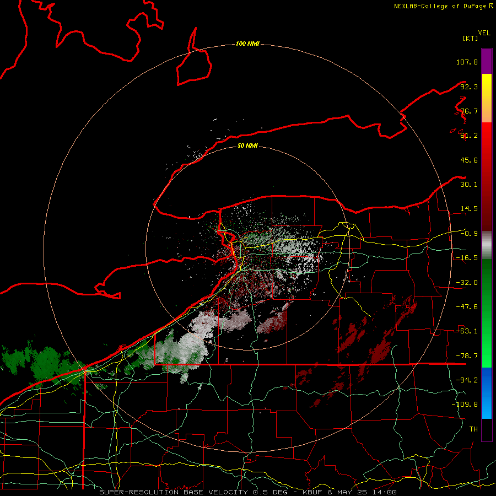This screenshot has height=496, width=496.
Task: Select the 61.2 velocity scale value
Action: pyautogui.click(x=469, y=136)
